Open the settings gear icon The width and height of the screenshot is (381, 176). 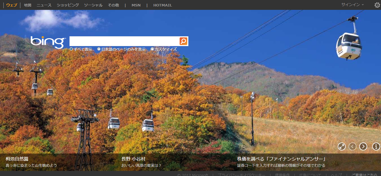click(377, 5)
